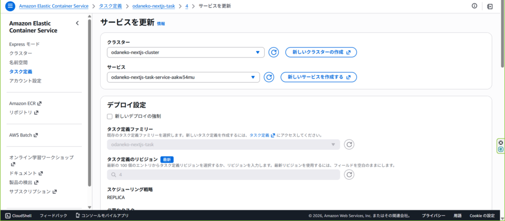Enable the 新しいデプロイの強制 checkbox

click(109, 116)
